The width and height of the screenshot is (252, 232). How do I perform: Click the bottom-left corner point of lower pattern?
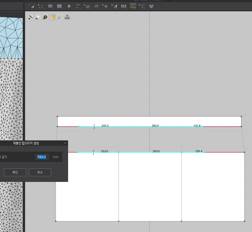[x=56, y=221]
